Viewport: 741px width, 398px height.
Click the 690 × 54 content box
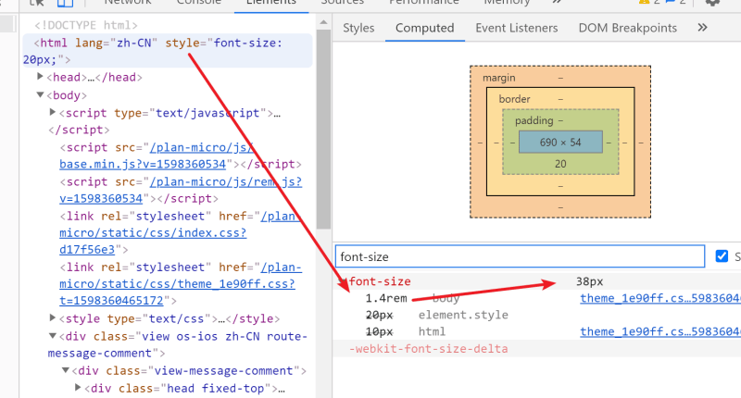coord(560,143)
